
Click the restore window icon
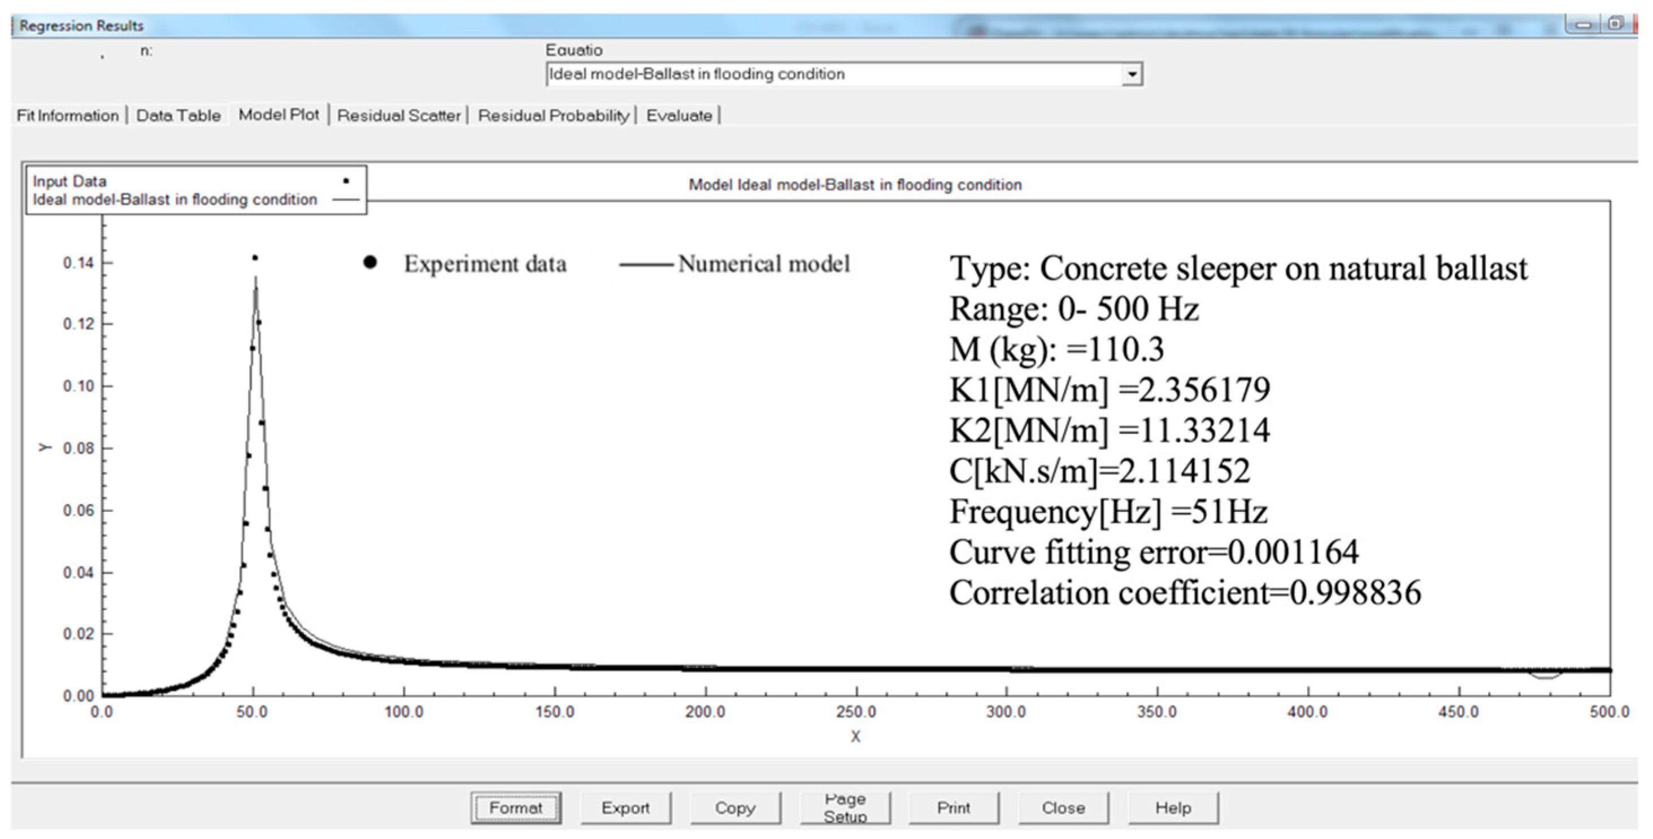point(1616,24)
